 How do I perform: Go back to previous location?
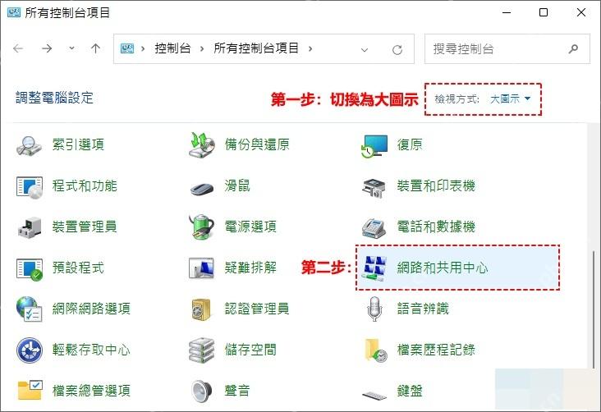click(x=18, y=48)
